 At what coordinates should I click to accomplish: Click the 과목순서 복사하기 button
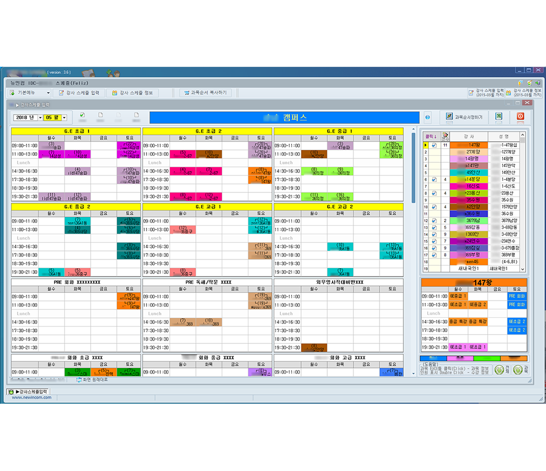pyautogui.click(x=205, y=93)
